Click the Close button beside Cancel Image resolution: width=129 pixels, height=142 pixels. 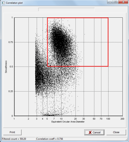pos(116,132)
